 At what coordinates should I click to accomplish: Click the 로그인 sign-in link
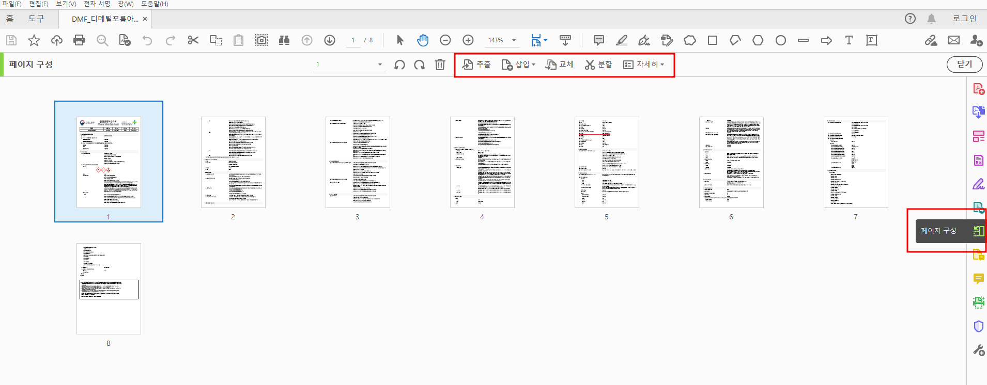pyautogui.click(x=964, y=19)
